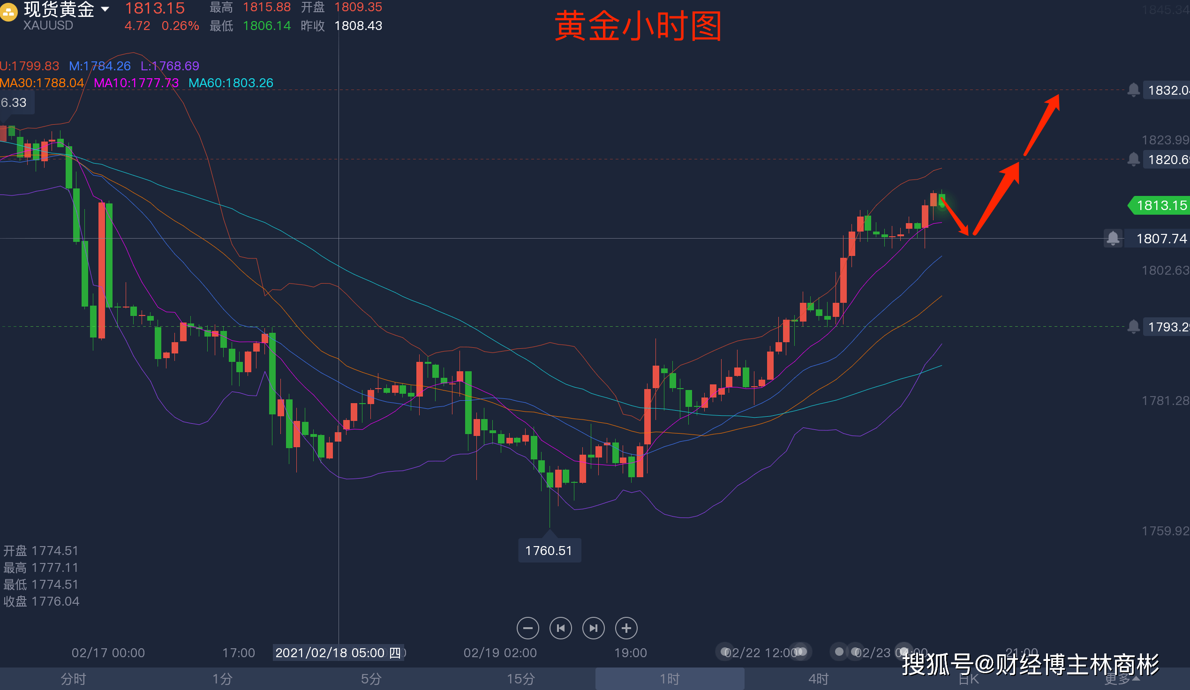Click alert bell at 1832.0 level

coord(1133,90)
